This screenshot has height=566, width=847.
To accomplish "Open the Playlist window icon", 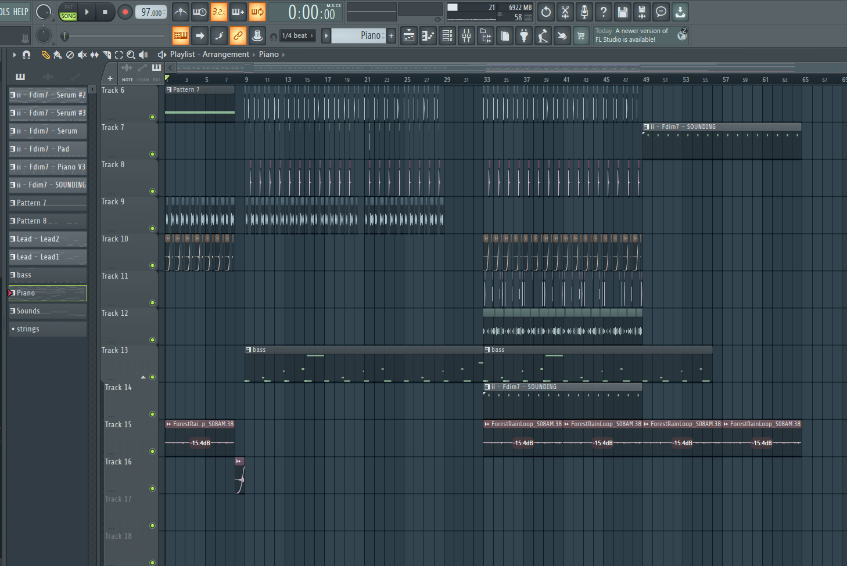I will (409, 36).
